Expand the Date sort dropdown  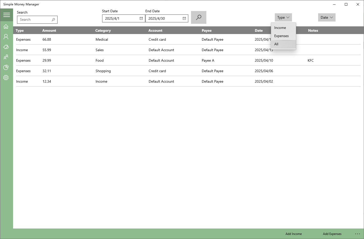[x=327, y=17]
